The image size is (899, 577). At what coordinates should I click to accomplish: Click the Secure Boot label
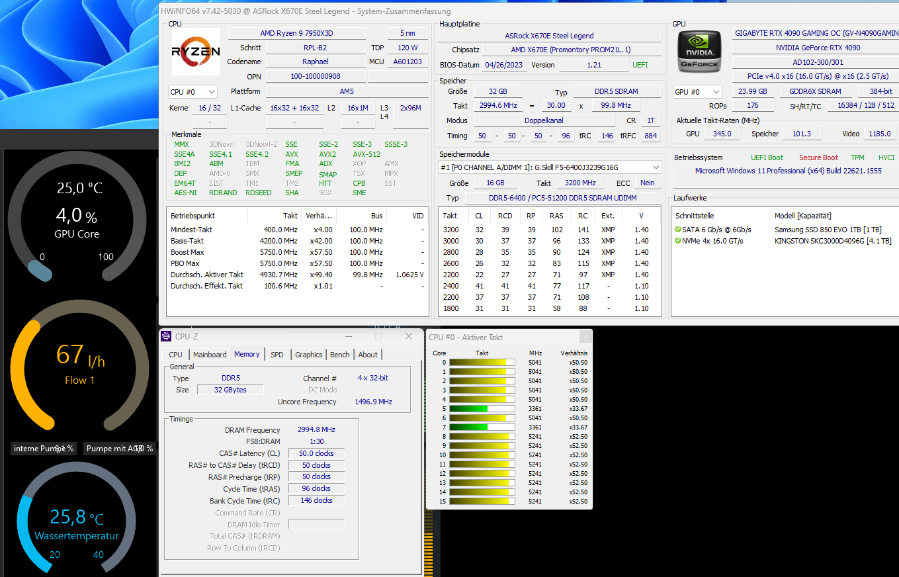[x=818, y=157]
